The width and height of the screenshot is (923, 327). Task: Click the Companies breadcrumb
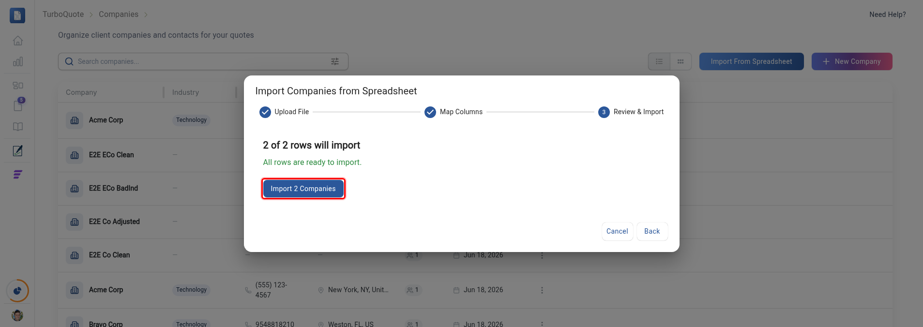pyautogui.click(x=119, y=15)
